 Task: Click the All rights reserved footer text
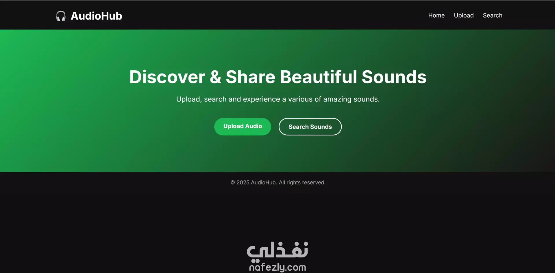302,182
